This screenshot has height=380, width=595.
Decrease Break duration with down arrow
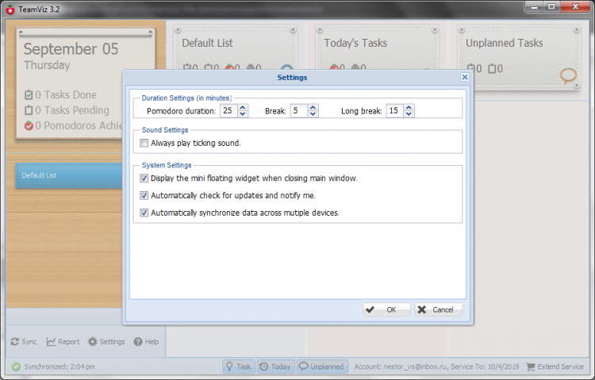[313, 114]
